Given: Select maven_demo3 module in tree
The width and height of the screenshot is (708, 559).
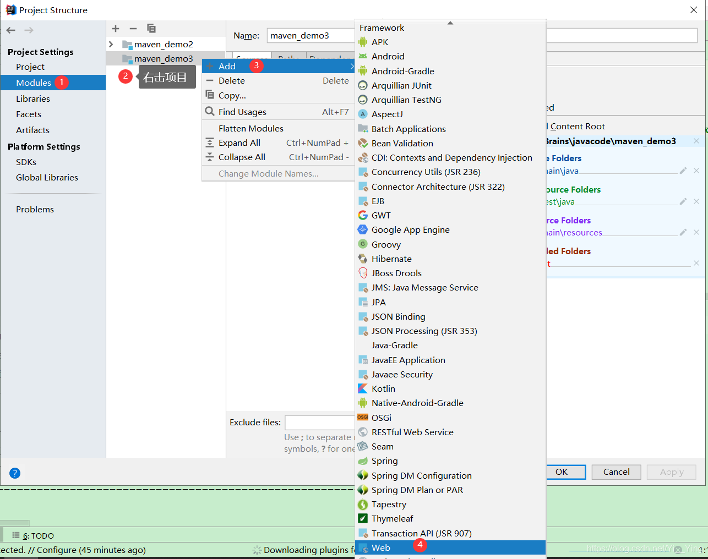Looking at the screenshot, I should [164, 58].
